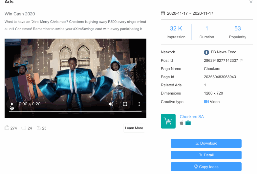Play the Checkers ad video
This screenshot has height=174, width=257.
click(x=12, y=104)
